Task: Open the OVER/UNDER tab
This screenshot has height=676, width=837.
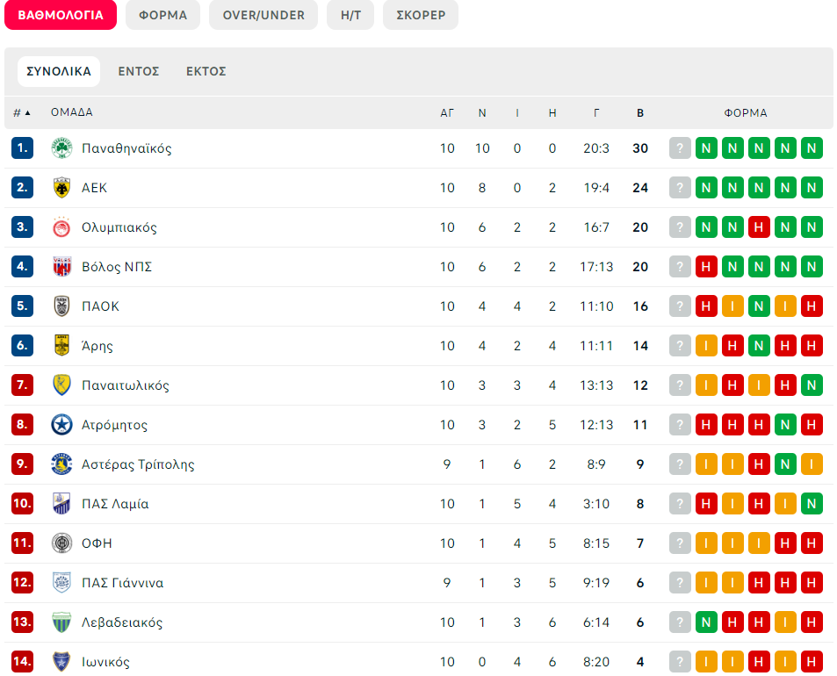Action: [263, 15]
